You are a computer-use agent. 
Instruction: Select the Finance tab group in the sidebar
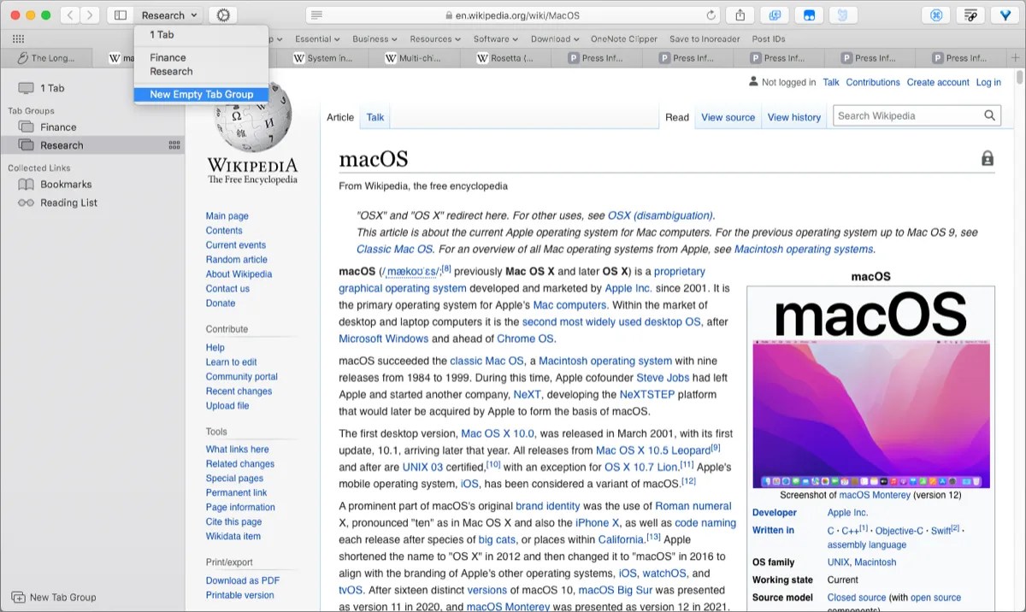[x=64, y=127]
